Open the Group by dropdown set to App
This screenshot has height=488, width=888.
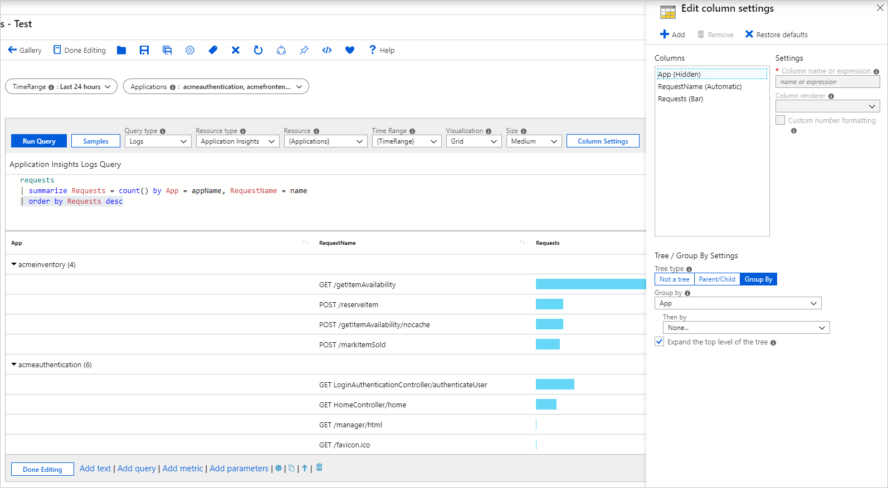pyautogui.click(x=738, y=303)
